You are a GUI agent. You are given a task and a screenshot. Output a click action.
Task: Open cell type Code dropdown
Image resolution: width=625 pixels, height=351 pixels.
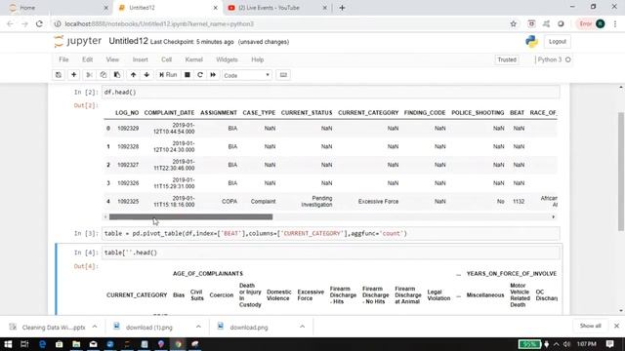247,75
